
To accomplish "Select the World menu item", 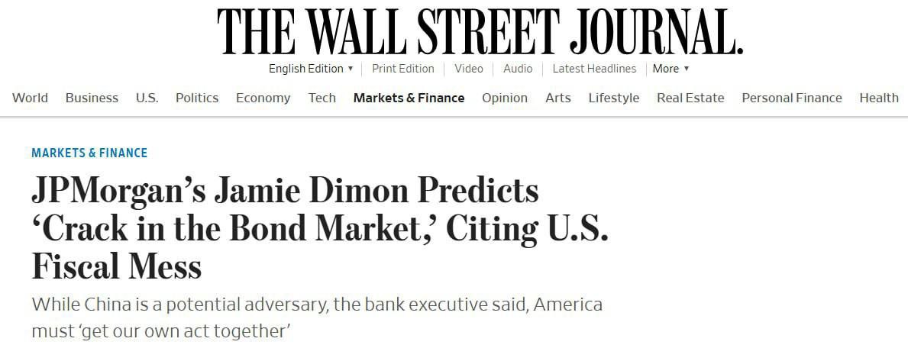I will tap(30, 98).
